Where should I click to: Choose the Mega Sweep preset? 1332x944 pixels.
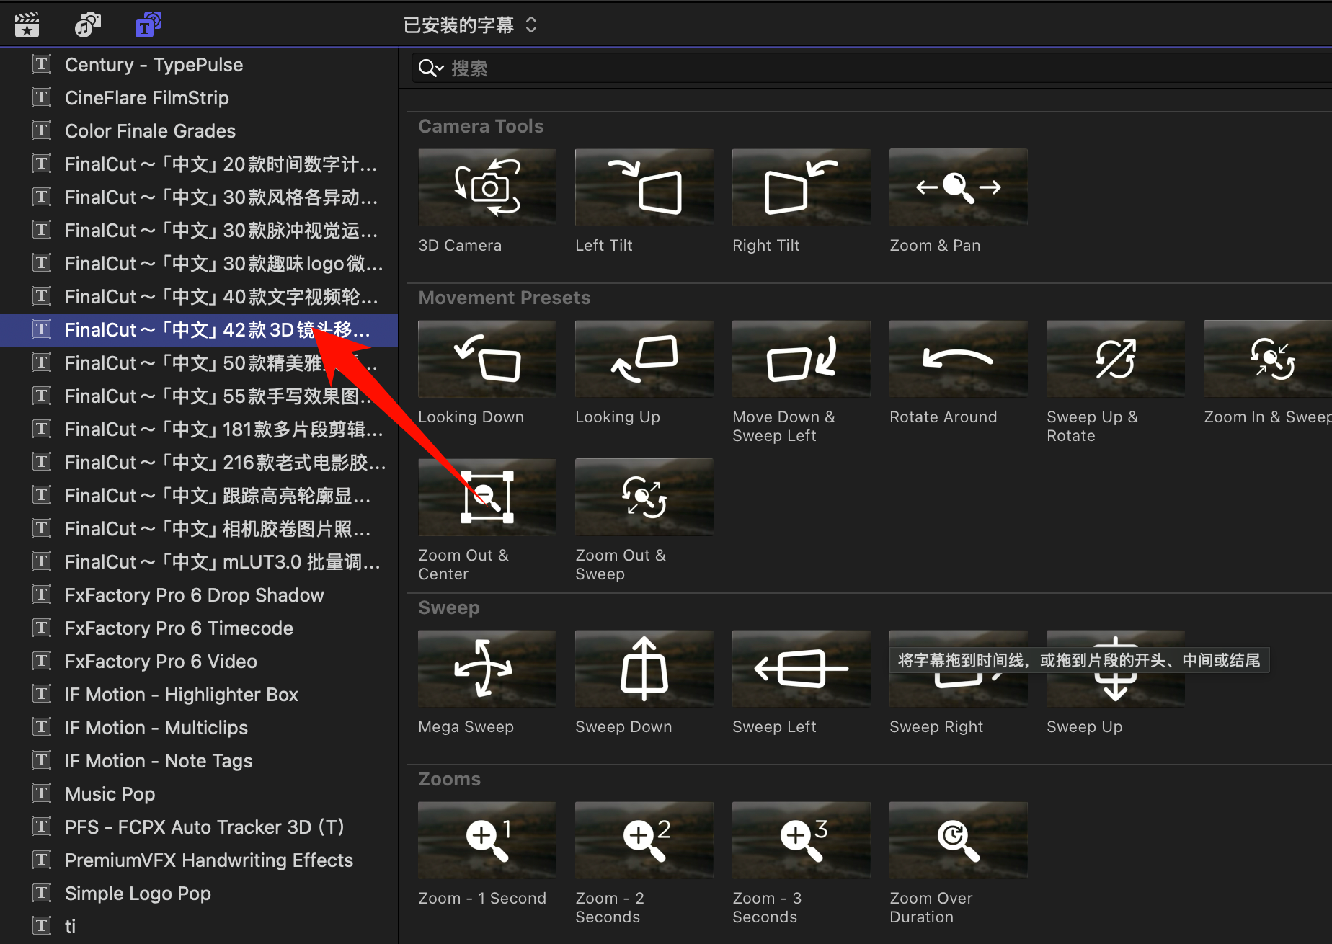click(x=487, y=669)
